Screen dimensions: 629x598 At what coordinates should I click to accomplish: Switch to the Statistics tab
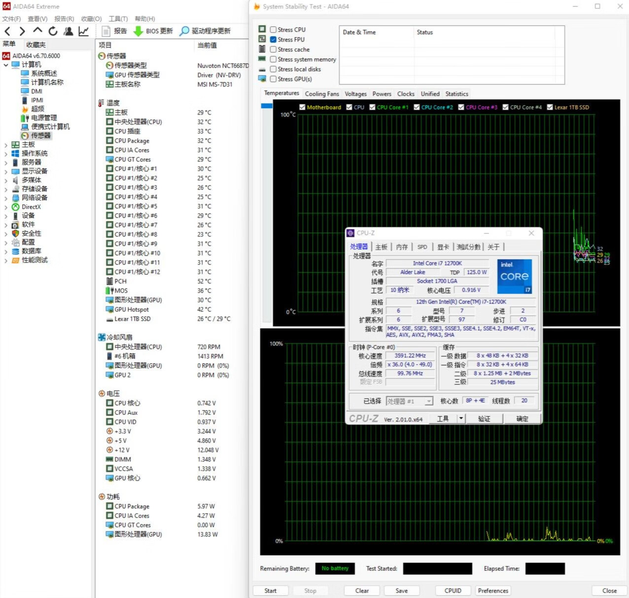click(x=456, y=94)
